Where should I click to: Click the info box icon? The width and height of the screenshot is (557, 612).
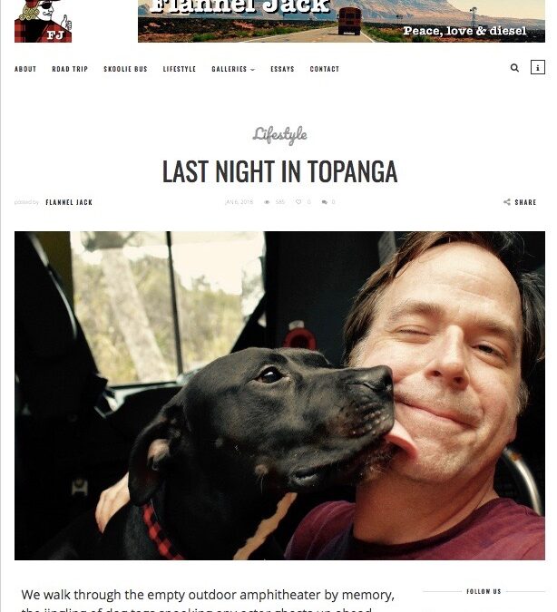tap(537, 67)
